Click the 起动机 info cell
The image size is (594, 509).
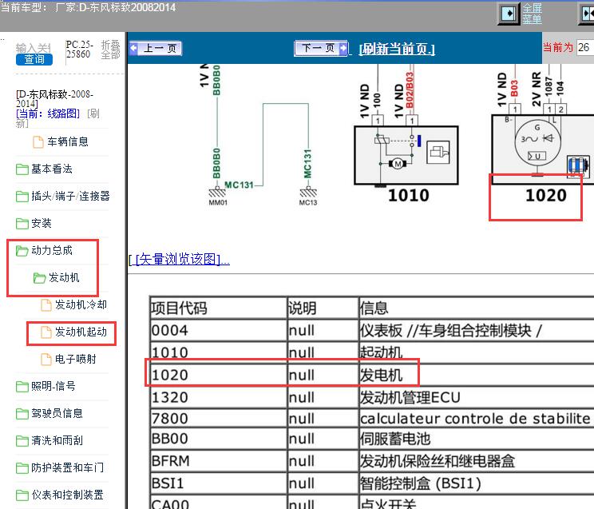[477, 352]
